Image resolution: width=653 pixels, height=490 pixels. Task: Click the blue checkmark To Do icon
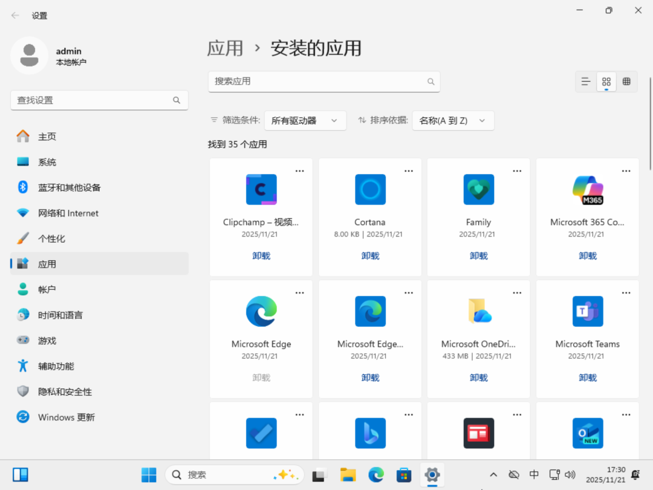(x=261, y=433)
